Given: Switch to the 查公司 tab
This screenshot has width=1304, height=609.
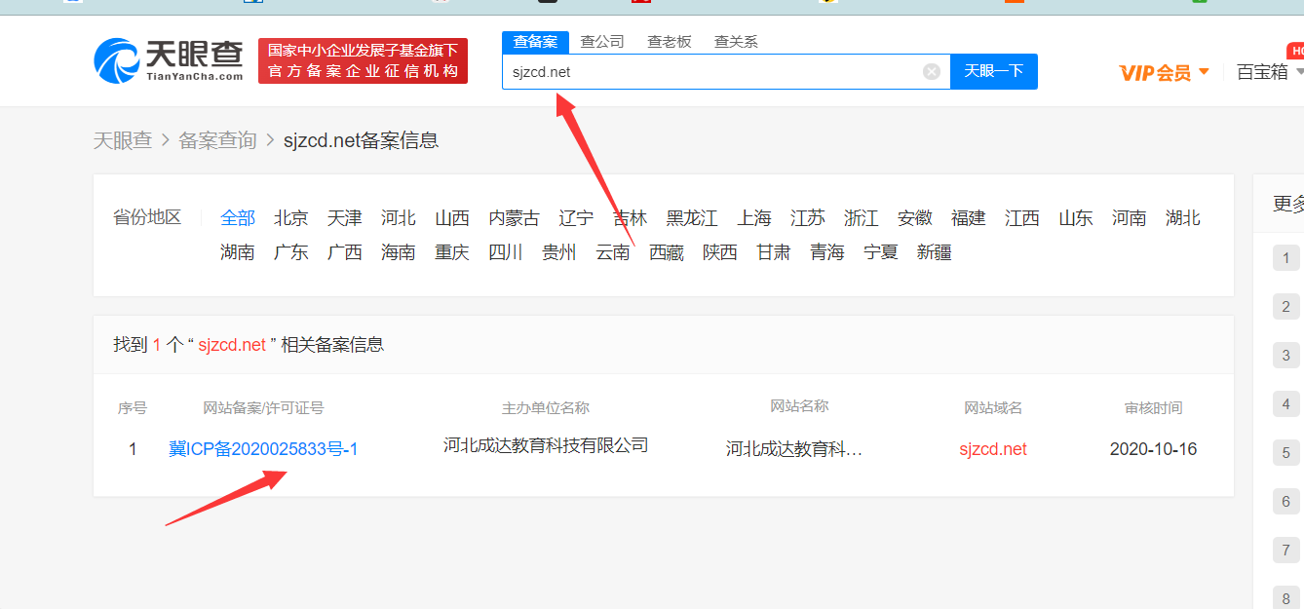Looking at the screenshot, I should click(x=601, y=42).
